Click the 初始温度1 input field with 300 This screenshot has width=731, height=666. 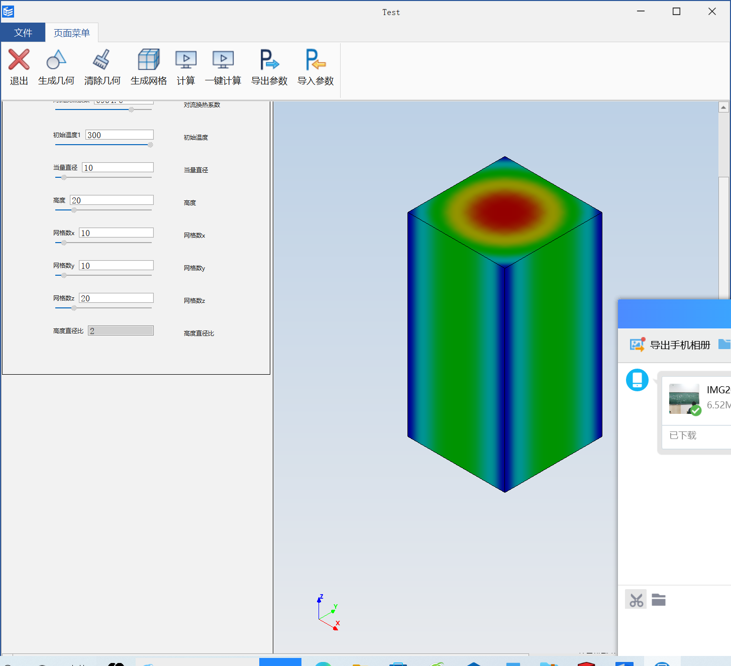[120, 135]
